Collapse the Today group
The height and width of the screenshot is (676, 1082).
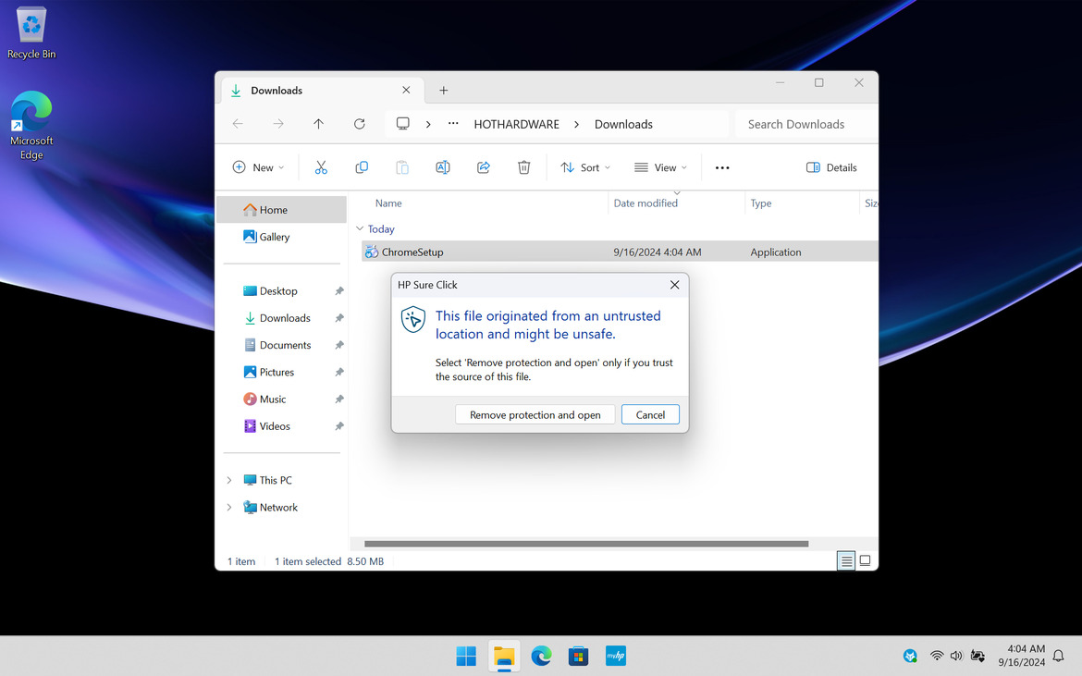(x=360, y=228)
